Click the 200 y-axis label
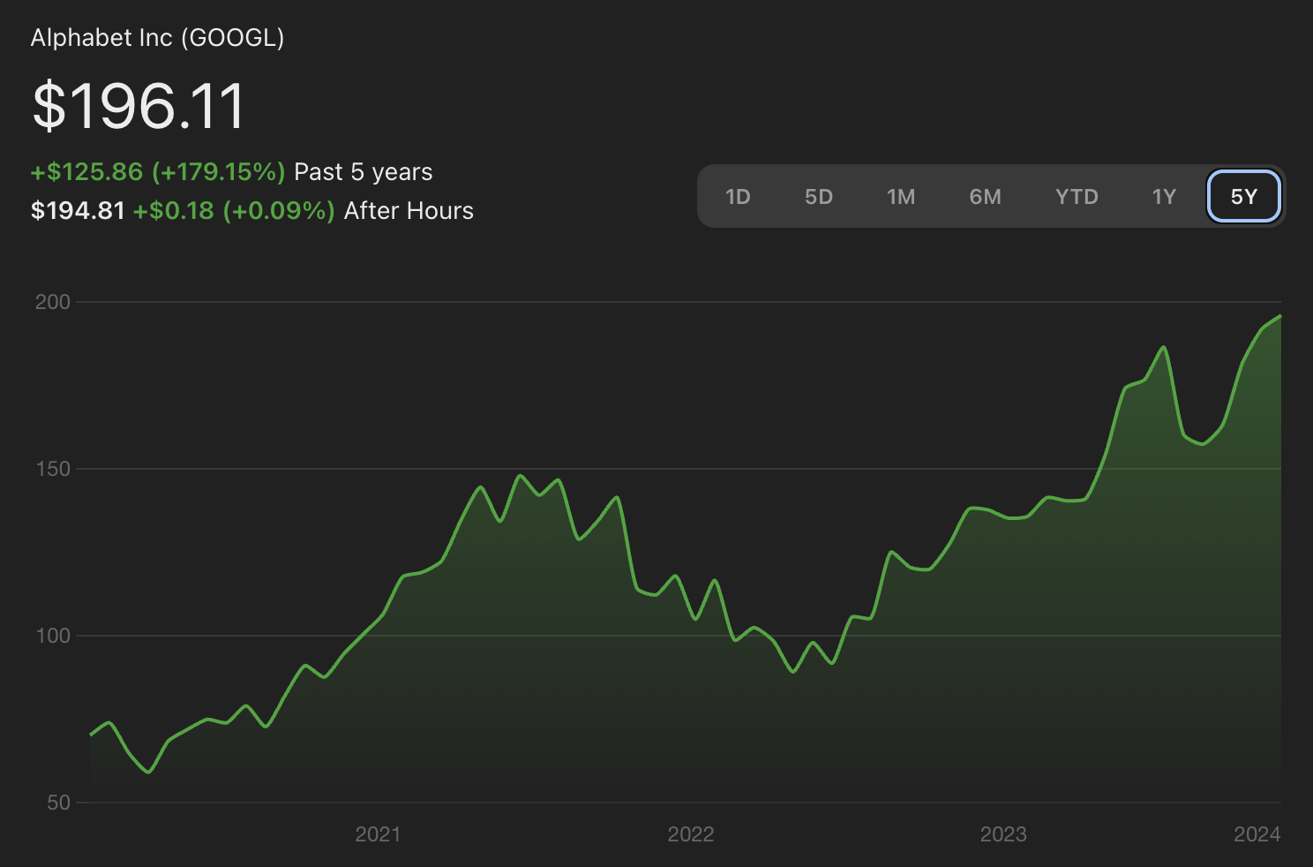1313x867 pixels. pos(52,302)
